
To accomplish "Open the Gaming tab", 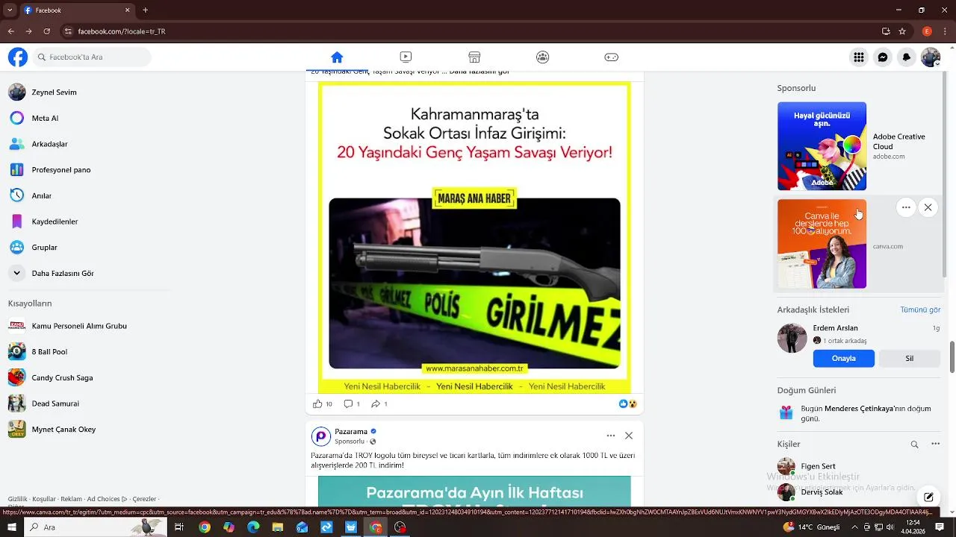I will click(612, 57).
